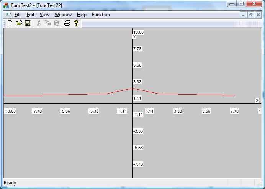Open the Help menu
265x189 pixels.
82,15
